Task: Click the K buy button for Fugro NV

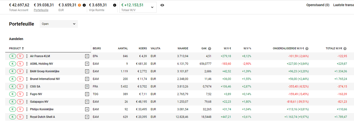Action: (12, 94)
